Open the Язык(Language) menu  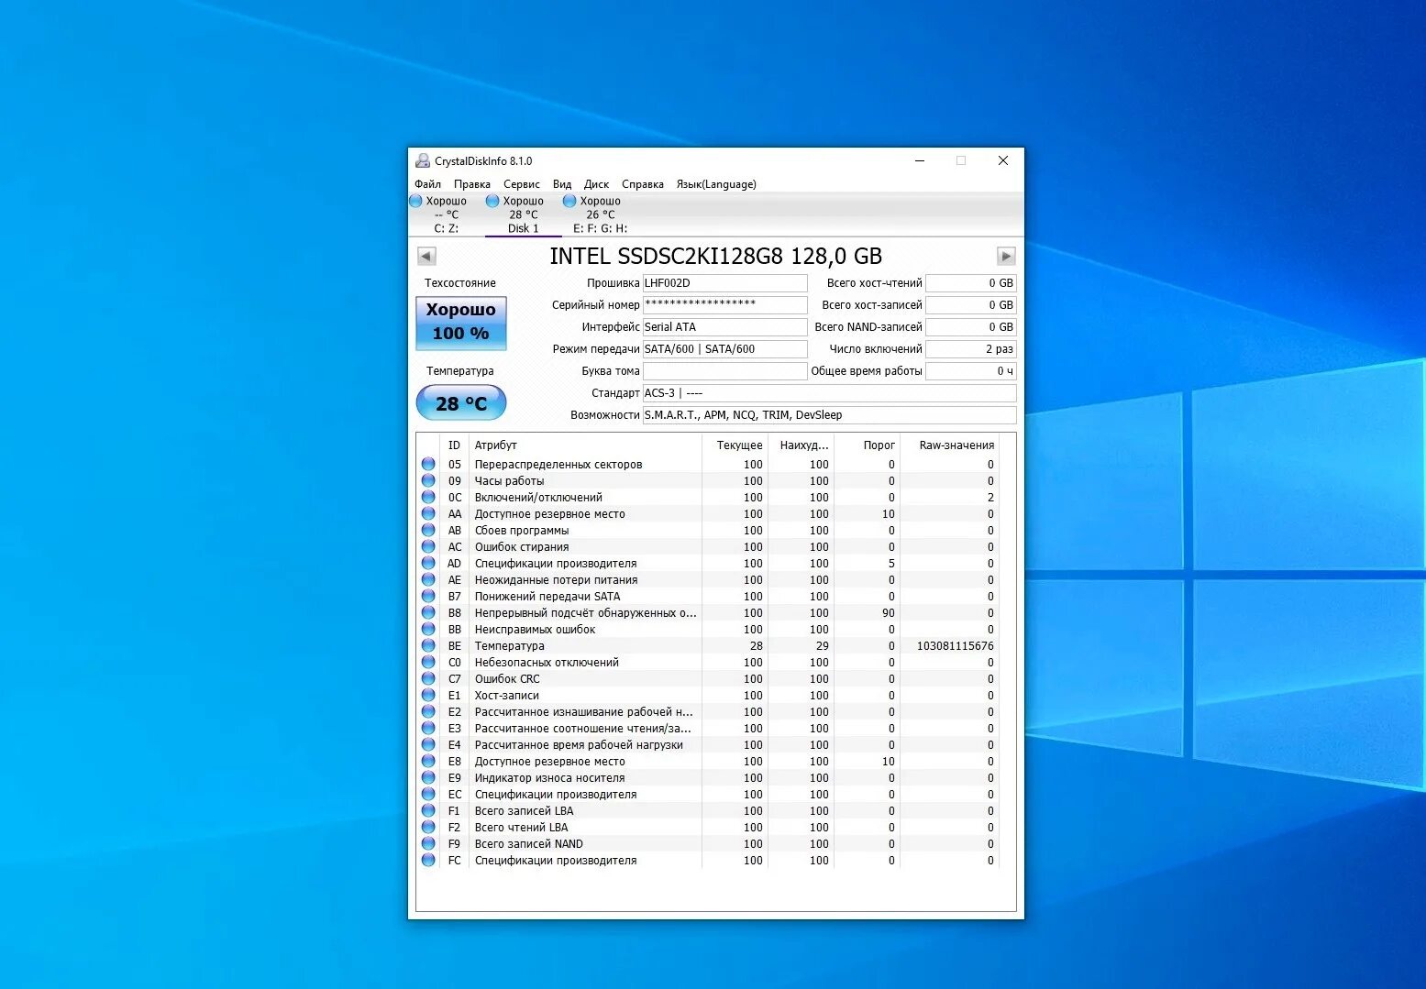716,184
